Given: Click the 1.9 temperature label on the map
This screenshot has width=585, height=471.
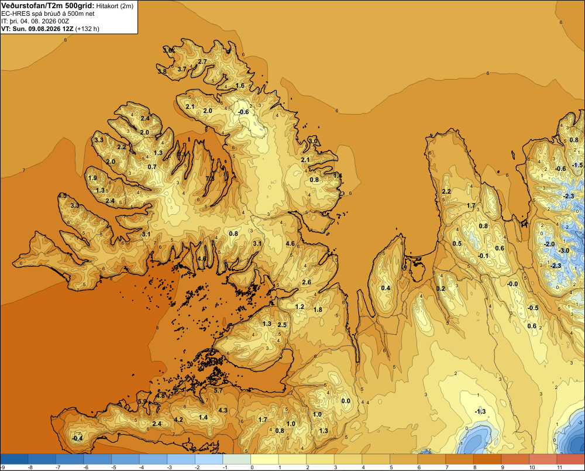Looking at the screenshot, I should [92, 178].
